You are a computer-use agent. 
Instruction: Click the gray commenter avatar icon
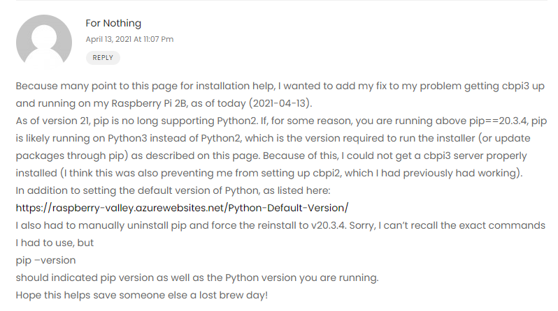point(44,41)
